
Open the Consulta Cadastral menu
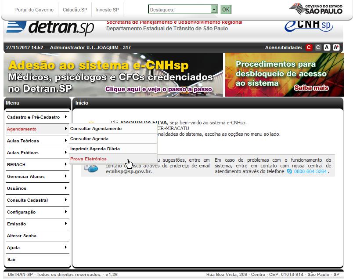coord(37,200)
